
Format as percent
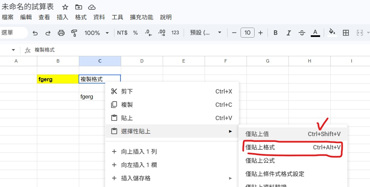(x=135, y=33)
